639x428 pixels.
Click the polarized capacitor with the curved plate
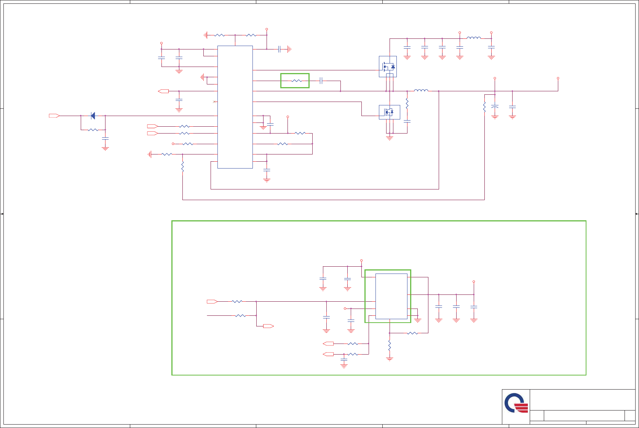[x=495, y=107]
